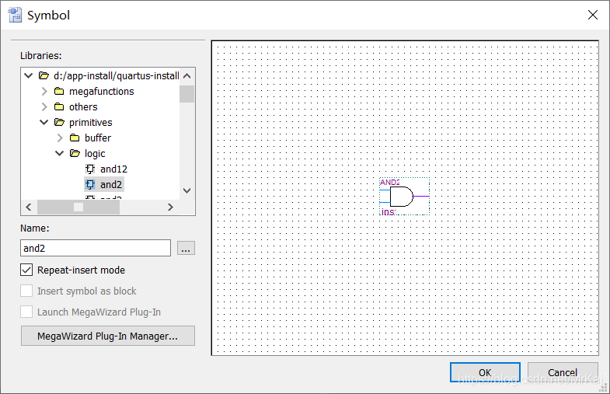Viewport: 610px width, 394px height.
Task: Click the Cancel button
Action: [x=563, y=372]
